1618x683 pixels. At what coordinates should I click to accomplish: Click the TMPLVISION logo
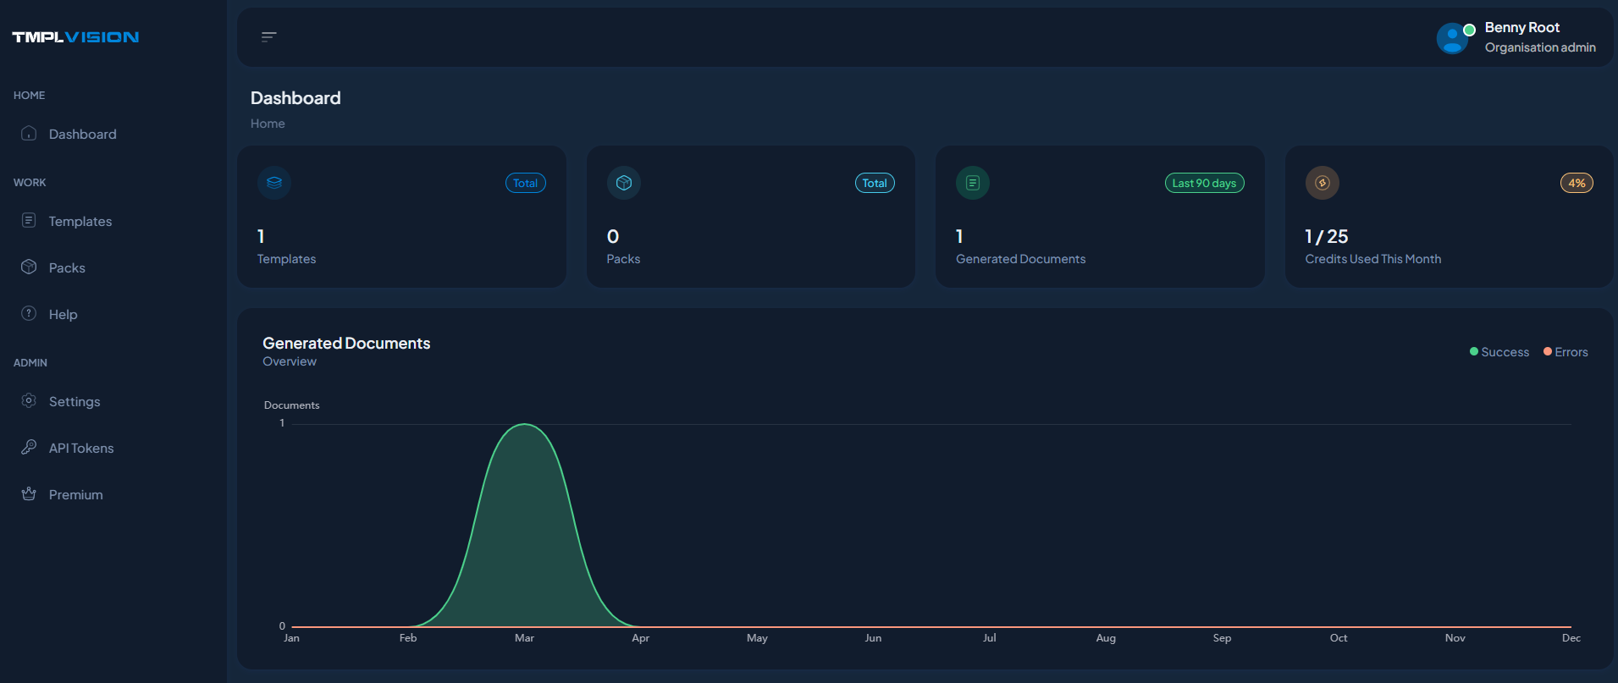[x=75, y=37]
